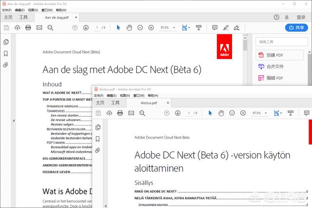
Task: Go to previous page in Aan de slag window
Action: click(75, 28)
